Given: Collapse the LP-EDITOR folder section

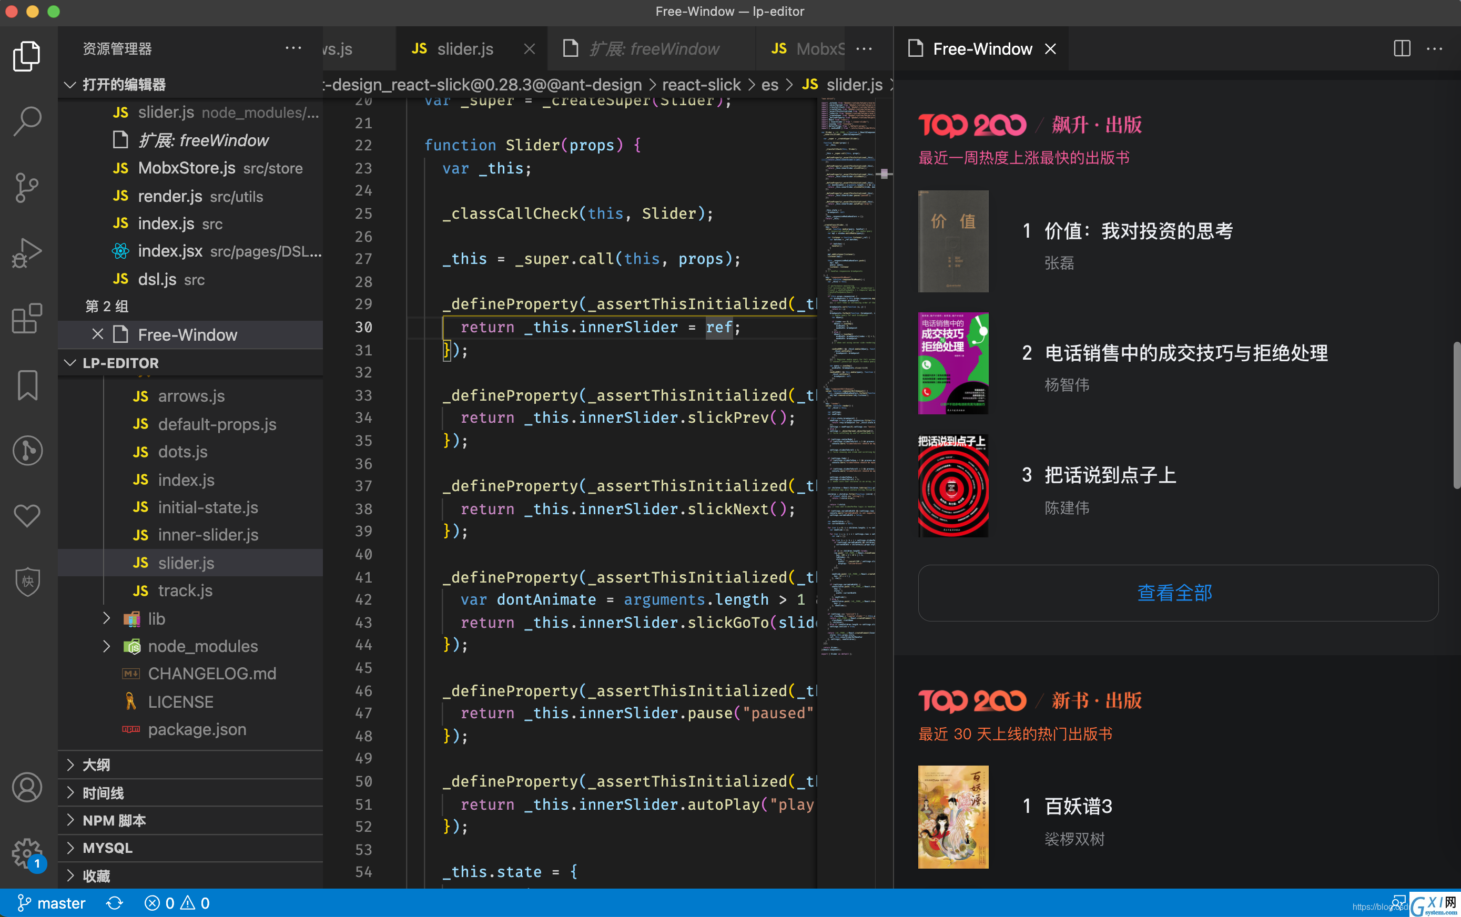Looking at the screenshot, I should coord(70,363).
